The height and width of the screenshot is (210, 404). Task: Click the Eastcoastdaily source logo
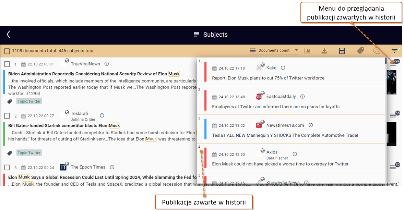pos(259,96)
